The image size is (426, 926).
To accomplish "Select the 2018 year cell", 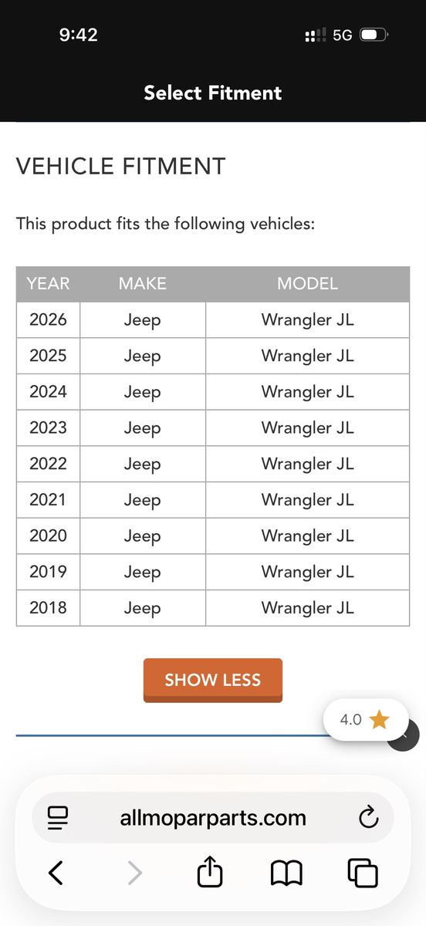I will 48,608.
